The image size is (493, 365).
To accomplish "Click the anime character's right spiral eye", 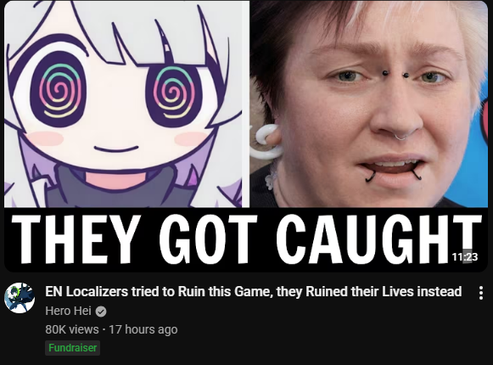I will [172, 93].
